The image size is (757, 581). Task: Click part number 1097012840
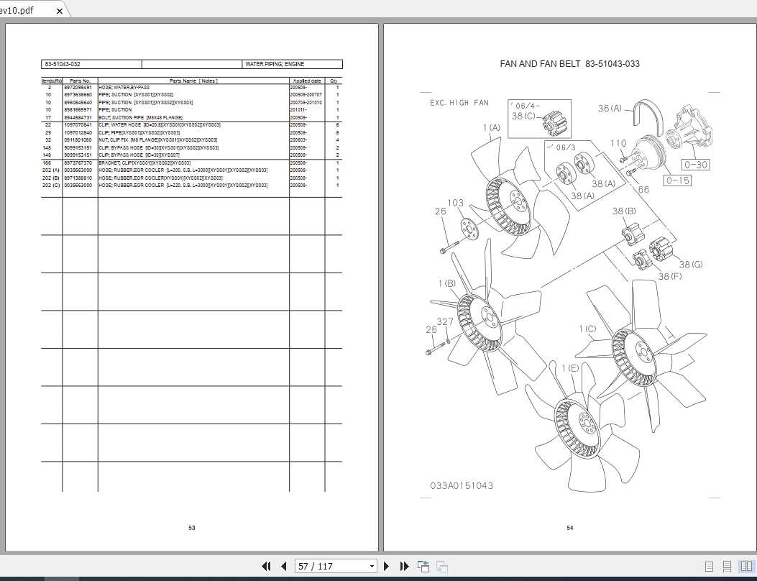[78, 132]
